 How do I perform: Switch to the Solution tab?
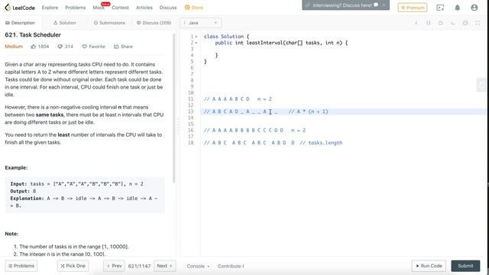tap(64, 23)
